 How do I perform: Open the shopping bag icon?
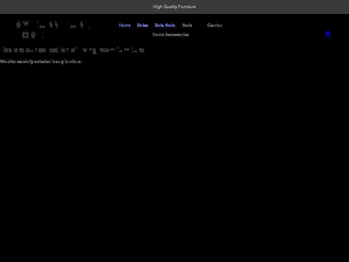pos(328,34)
